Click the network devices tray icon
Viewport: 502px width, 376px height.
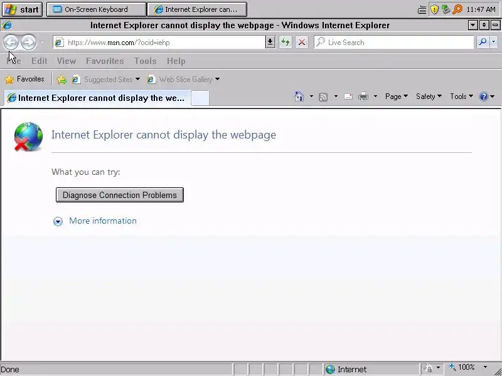(x=446, y=9)
